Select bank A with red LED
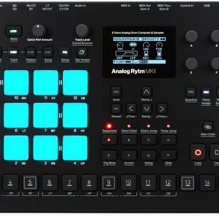219x219 pixels. pyautogui.click(x=109, y=140)
